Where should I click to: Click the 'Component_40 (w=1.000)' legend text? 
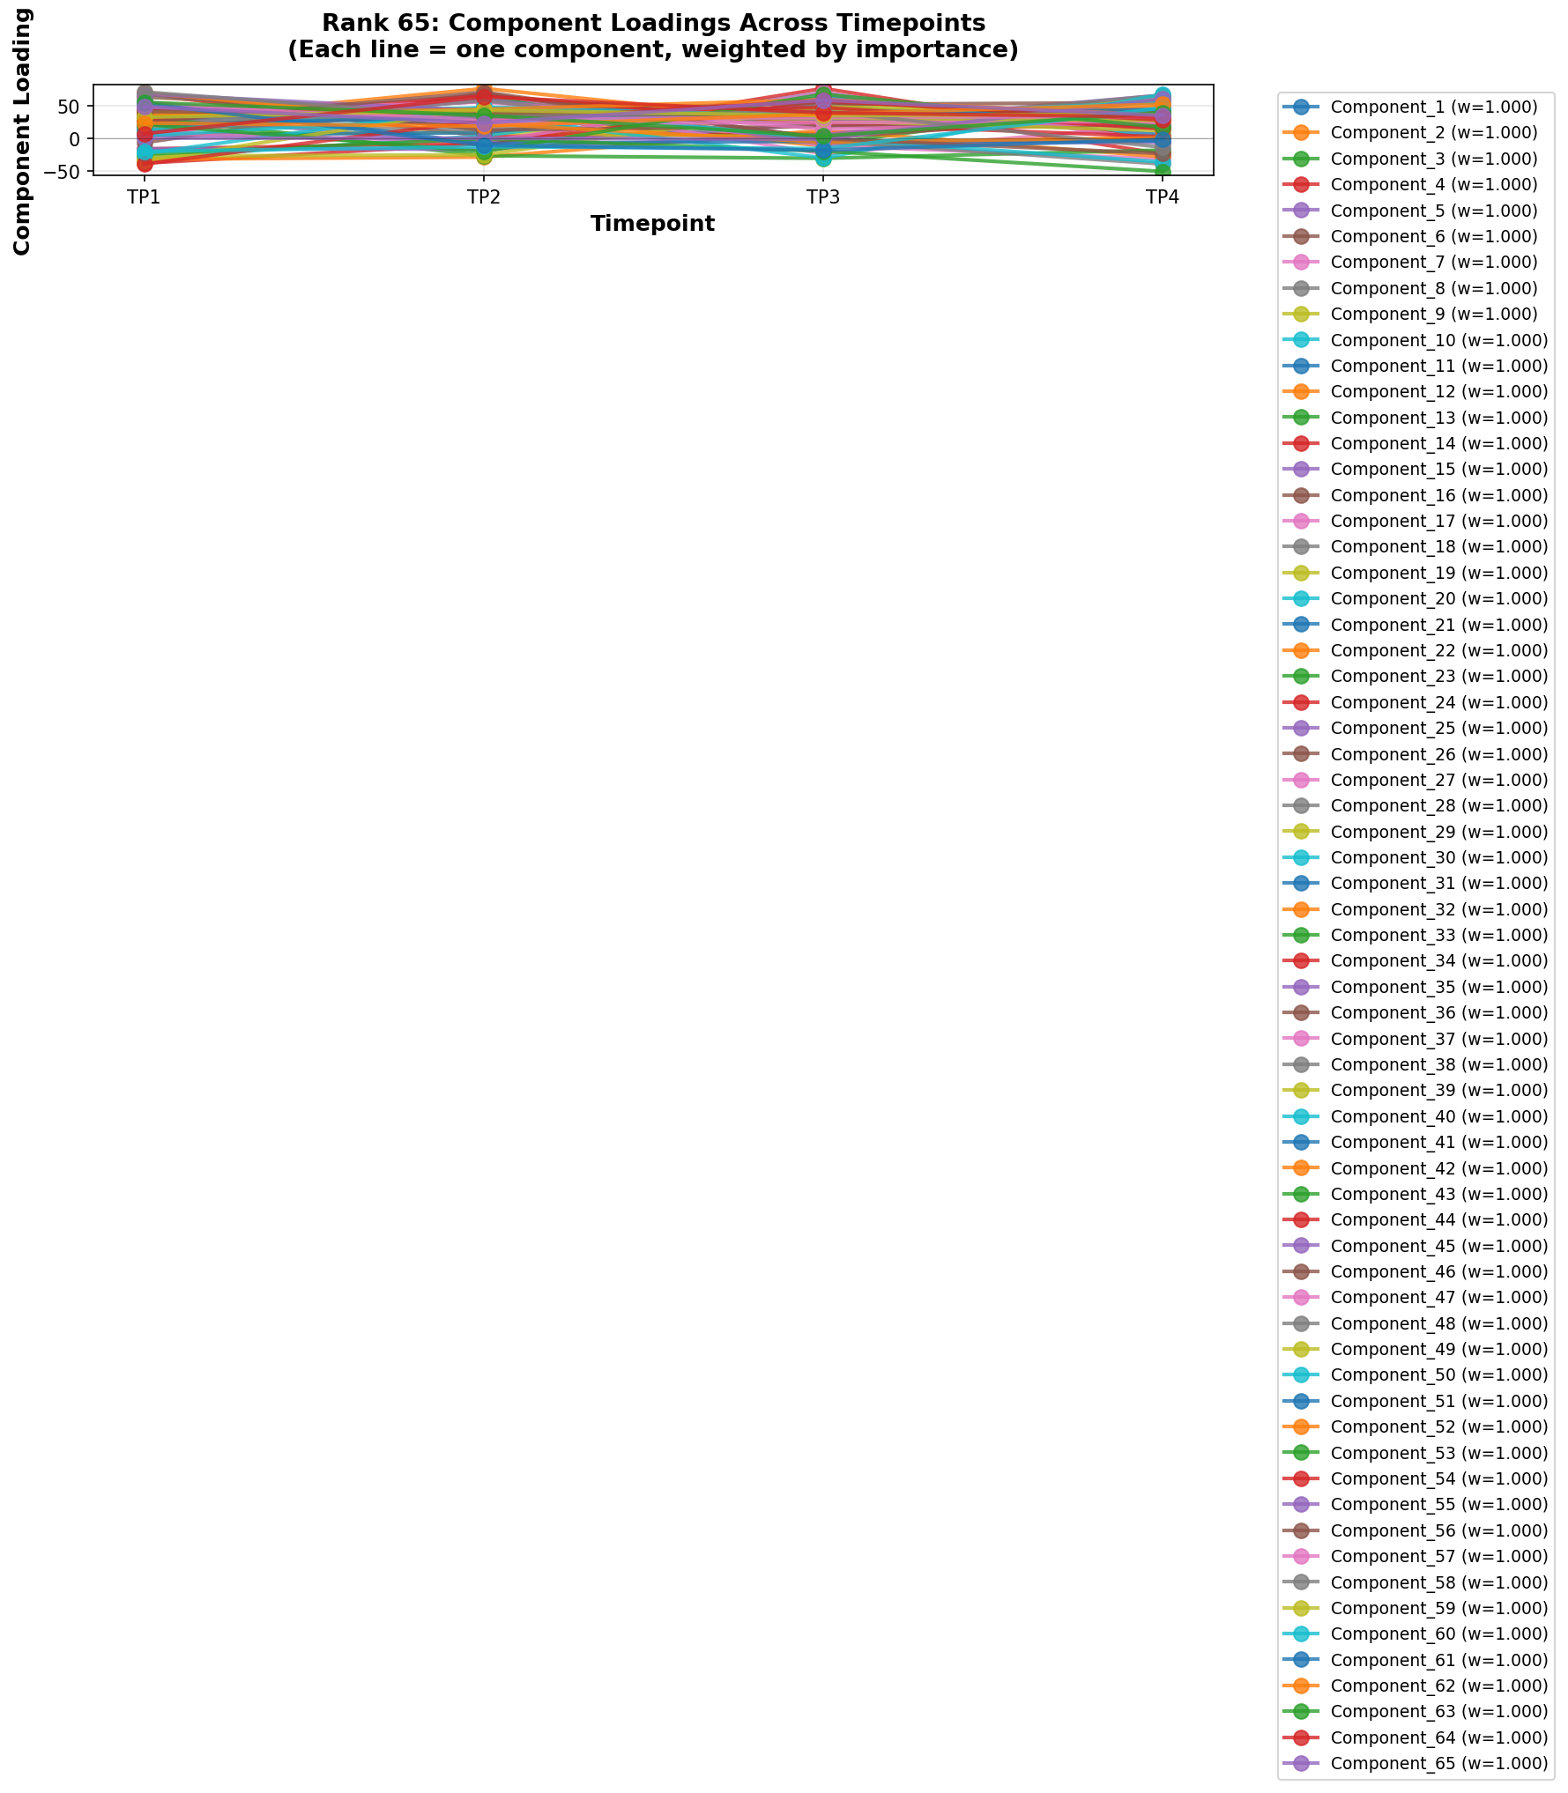point(1438,1116)
